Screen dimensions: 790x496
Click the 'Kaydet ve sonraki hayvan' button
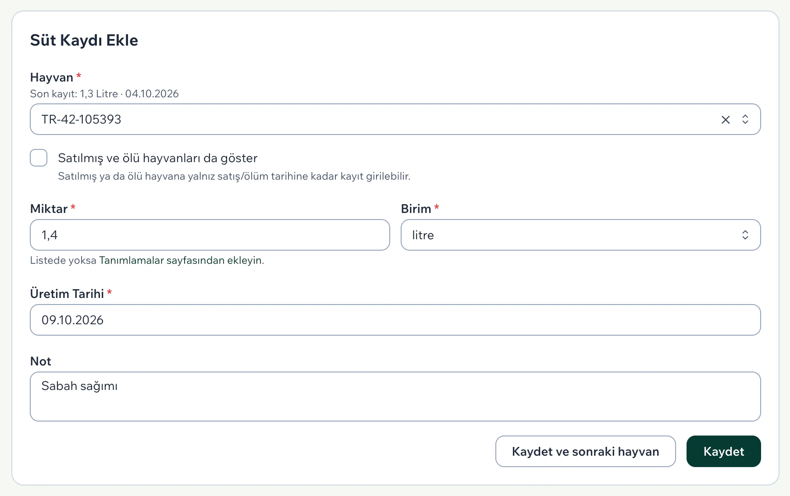[585, 451]
